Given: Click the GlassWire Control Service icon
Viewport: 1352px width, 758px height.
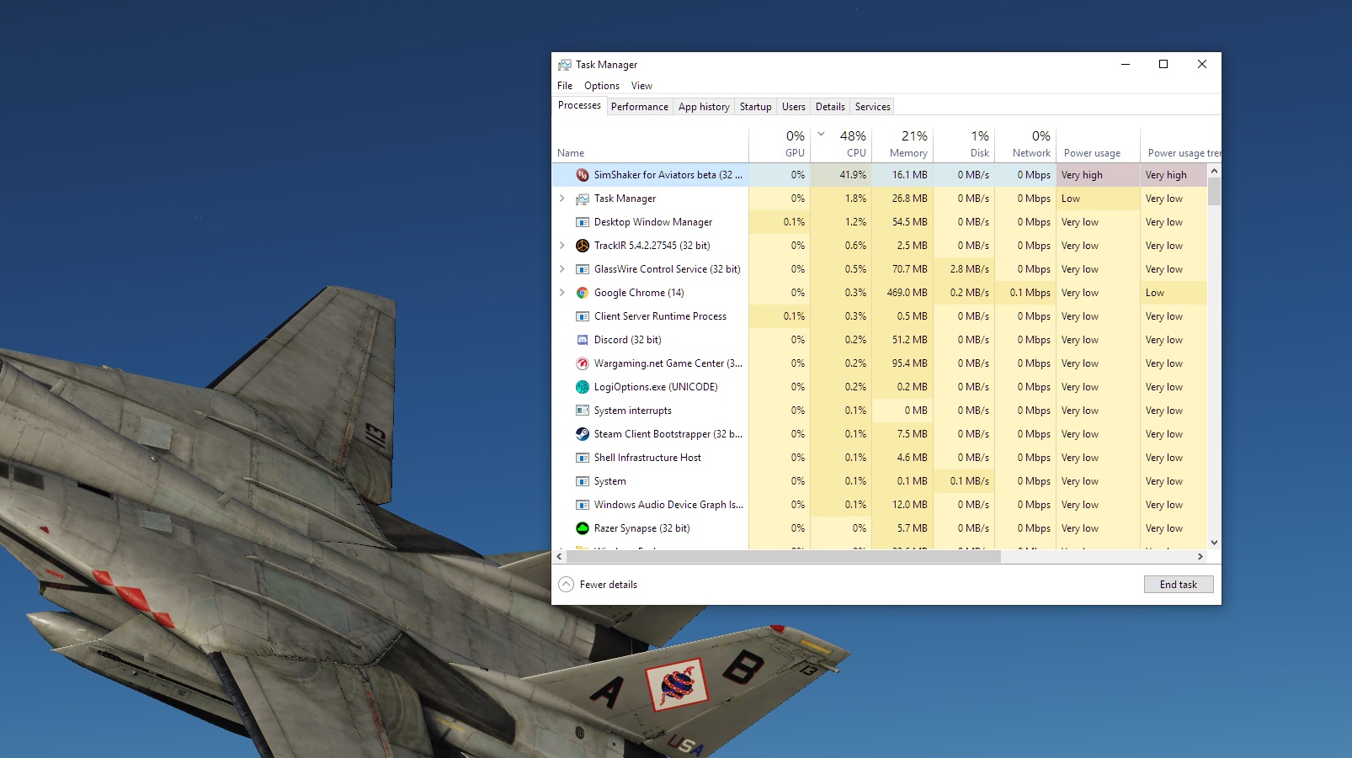Looking at the screenshot, I should 582,269.
